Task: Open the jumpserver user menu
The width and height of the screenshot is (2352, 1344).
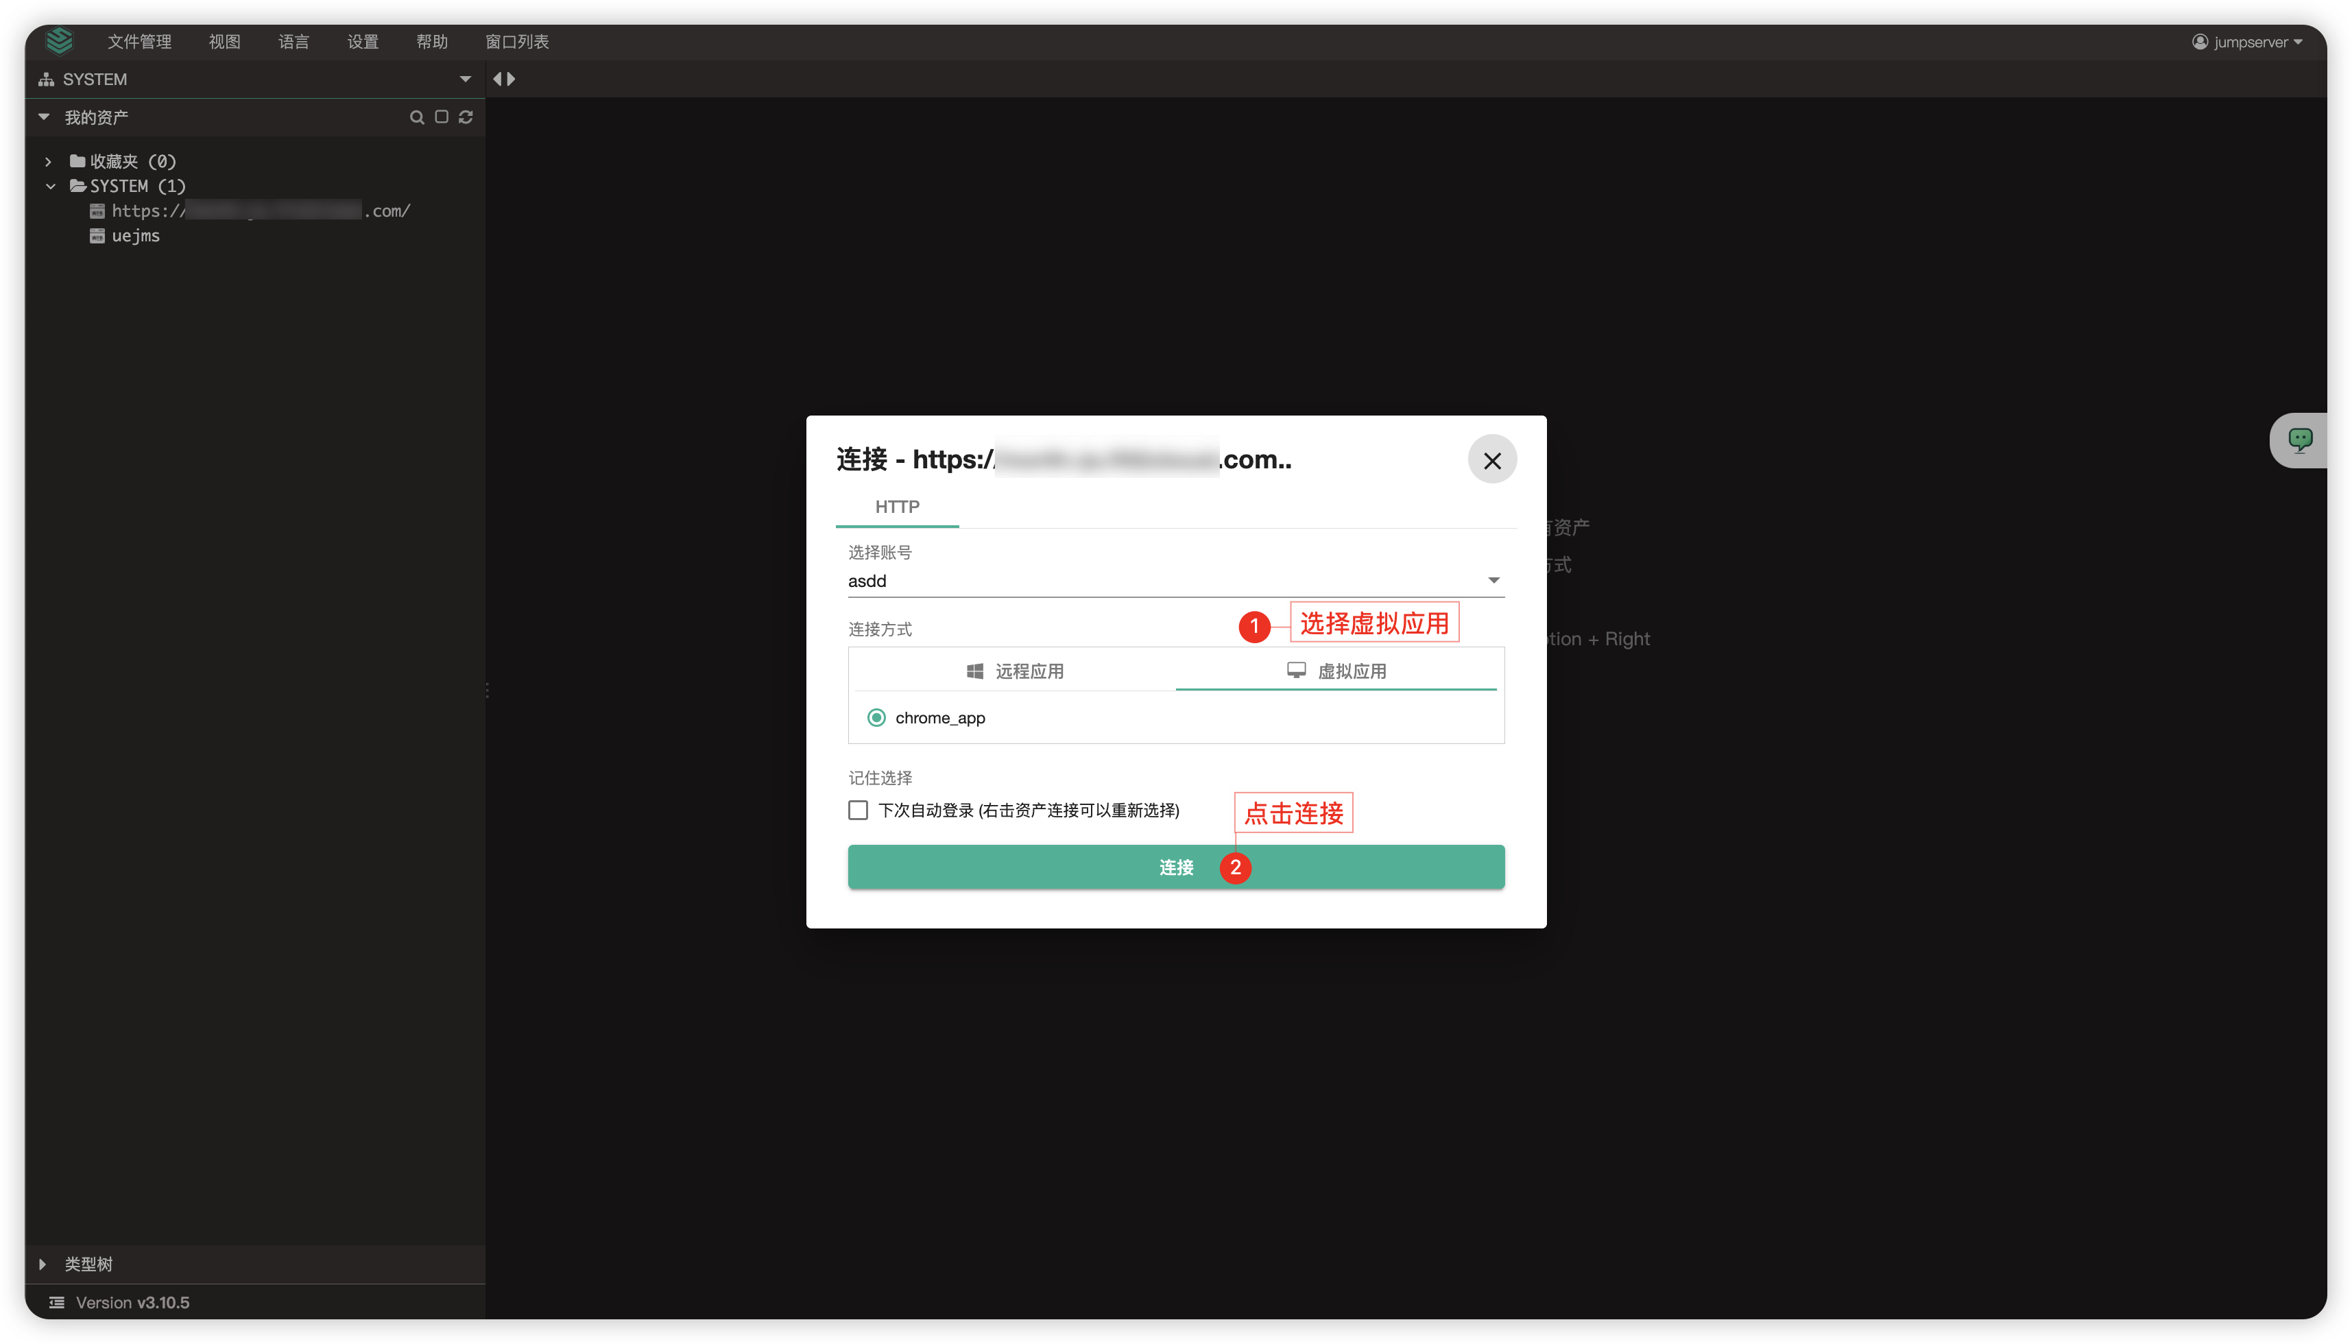Action: pos(2248,42)
